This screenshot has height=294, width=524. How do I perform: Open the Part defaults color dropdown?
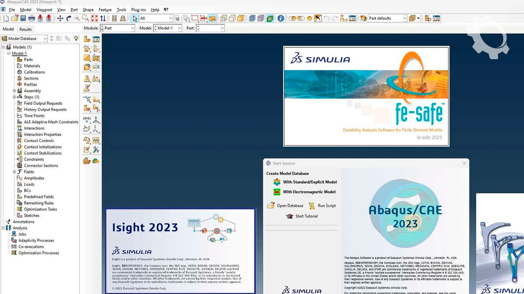[405, 18]
